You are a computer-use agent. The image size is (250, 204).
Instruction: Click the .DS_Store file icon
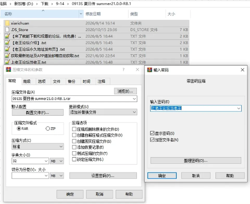pyautogui.click(x=7, y=30)
